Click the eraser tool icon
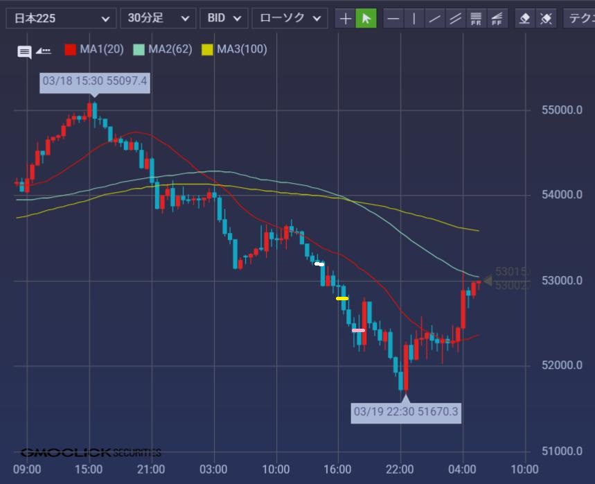The width and height of the screenshot is (595, 484). pos(525,18)
